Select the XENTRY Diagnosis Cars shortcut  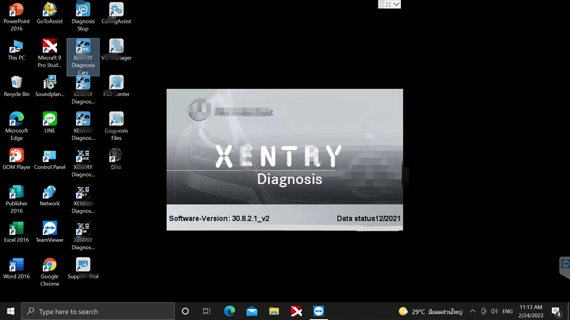(x=83, y=57)
